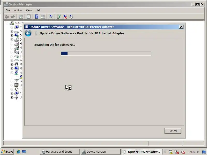Viewport: 207px width, 155px height.
Task: Click Update Driver Software green arrow icon
Action: [59, 17]
